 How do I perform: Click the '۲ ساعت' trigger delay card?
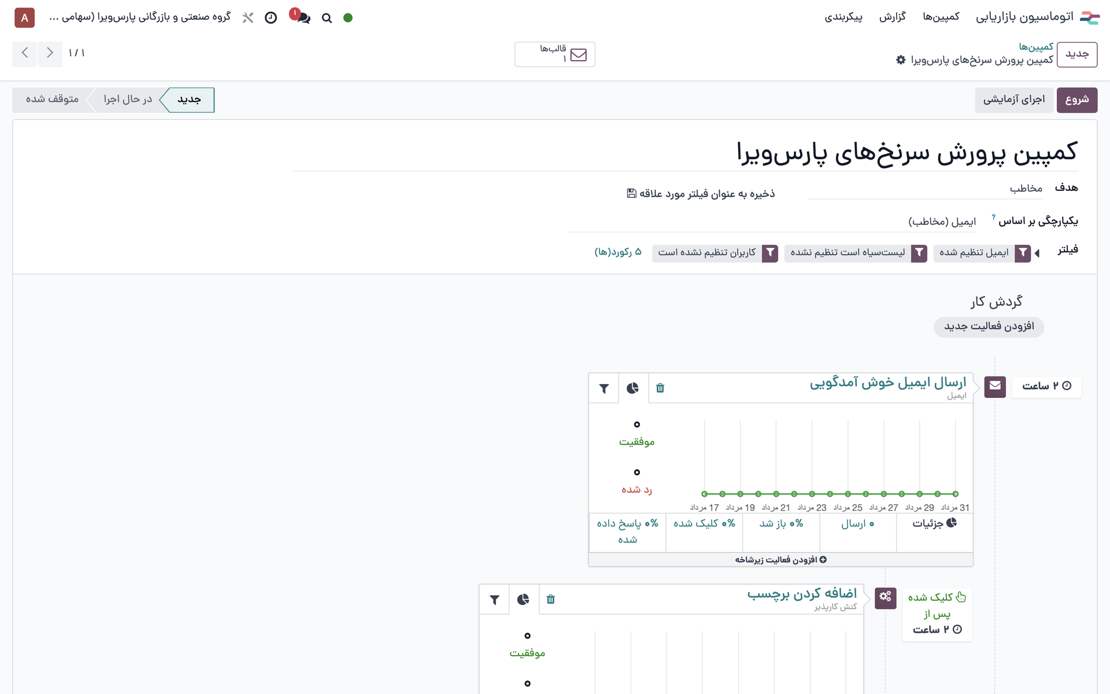click(1046, 386)
